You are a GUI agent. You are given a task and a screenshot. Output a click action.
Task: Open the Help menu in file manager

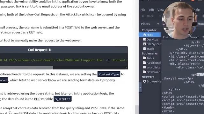pos(196,10)
